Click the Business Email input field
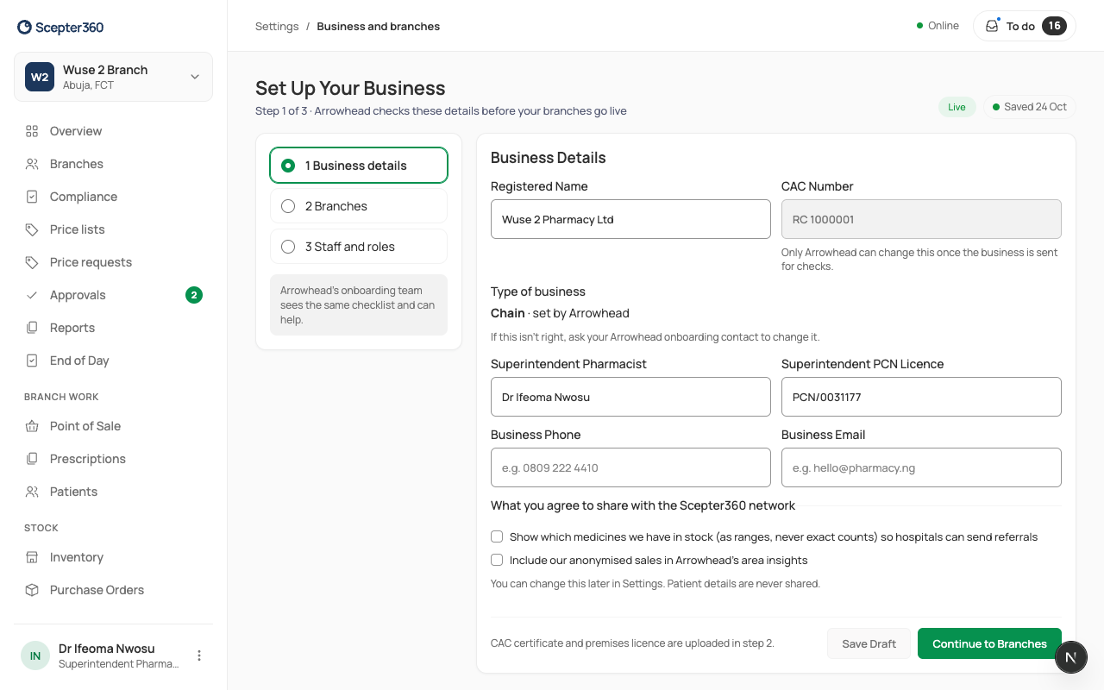 pos(921,467)
